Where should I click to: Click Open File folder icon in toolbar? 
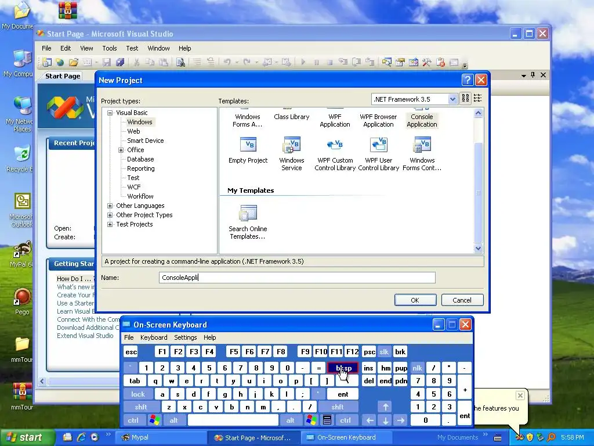click(x=74, y=62)
